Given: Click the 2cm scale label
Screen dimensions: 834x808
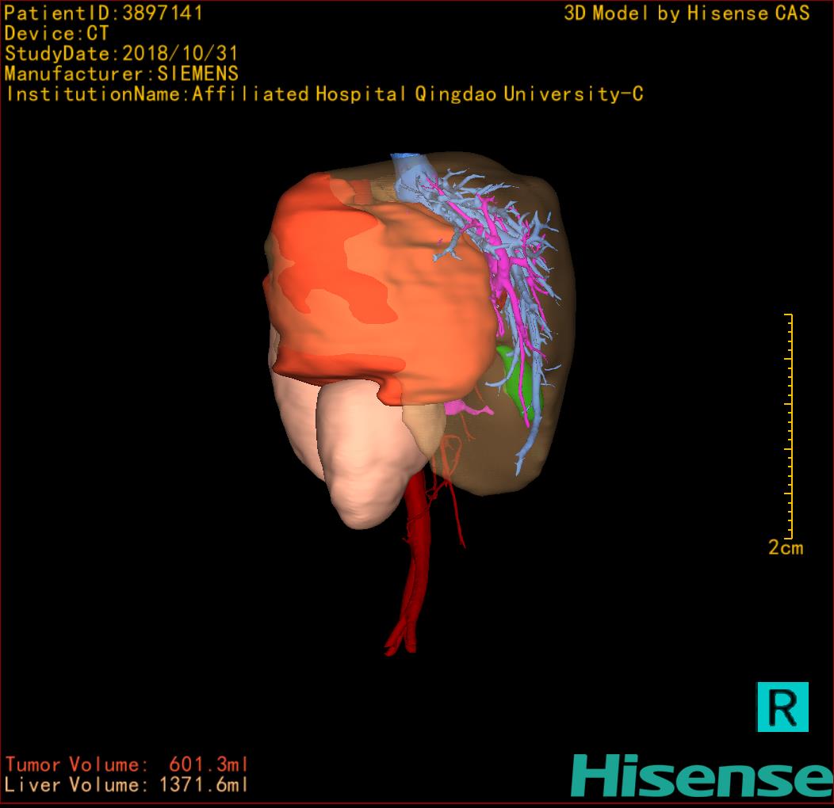Looking at the screenshot, I should point(785,547).
